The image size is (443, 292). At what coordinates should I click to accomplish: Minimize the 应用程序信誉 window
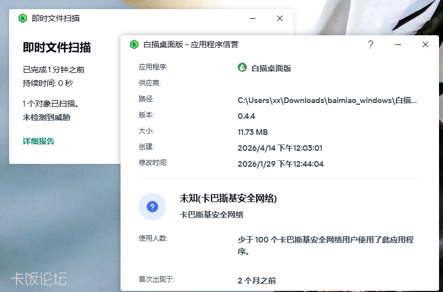(398, 44)
